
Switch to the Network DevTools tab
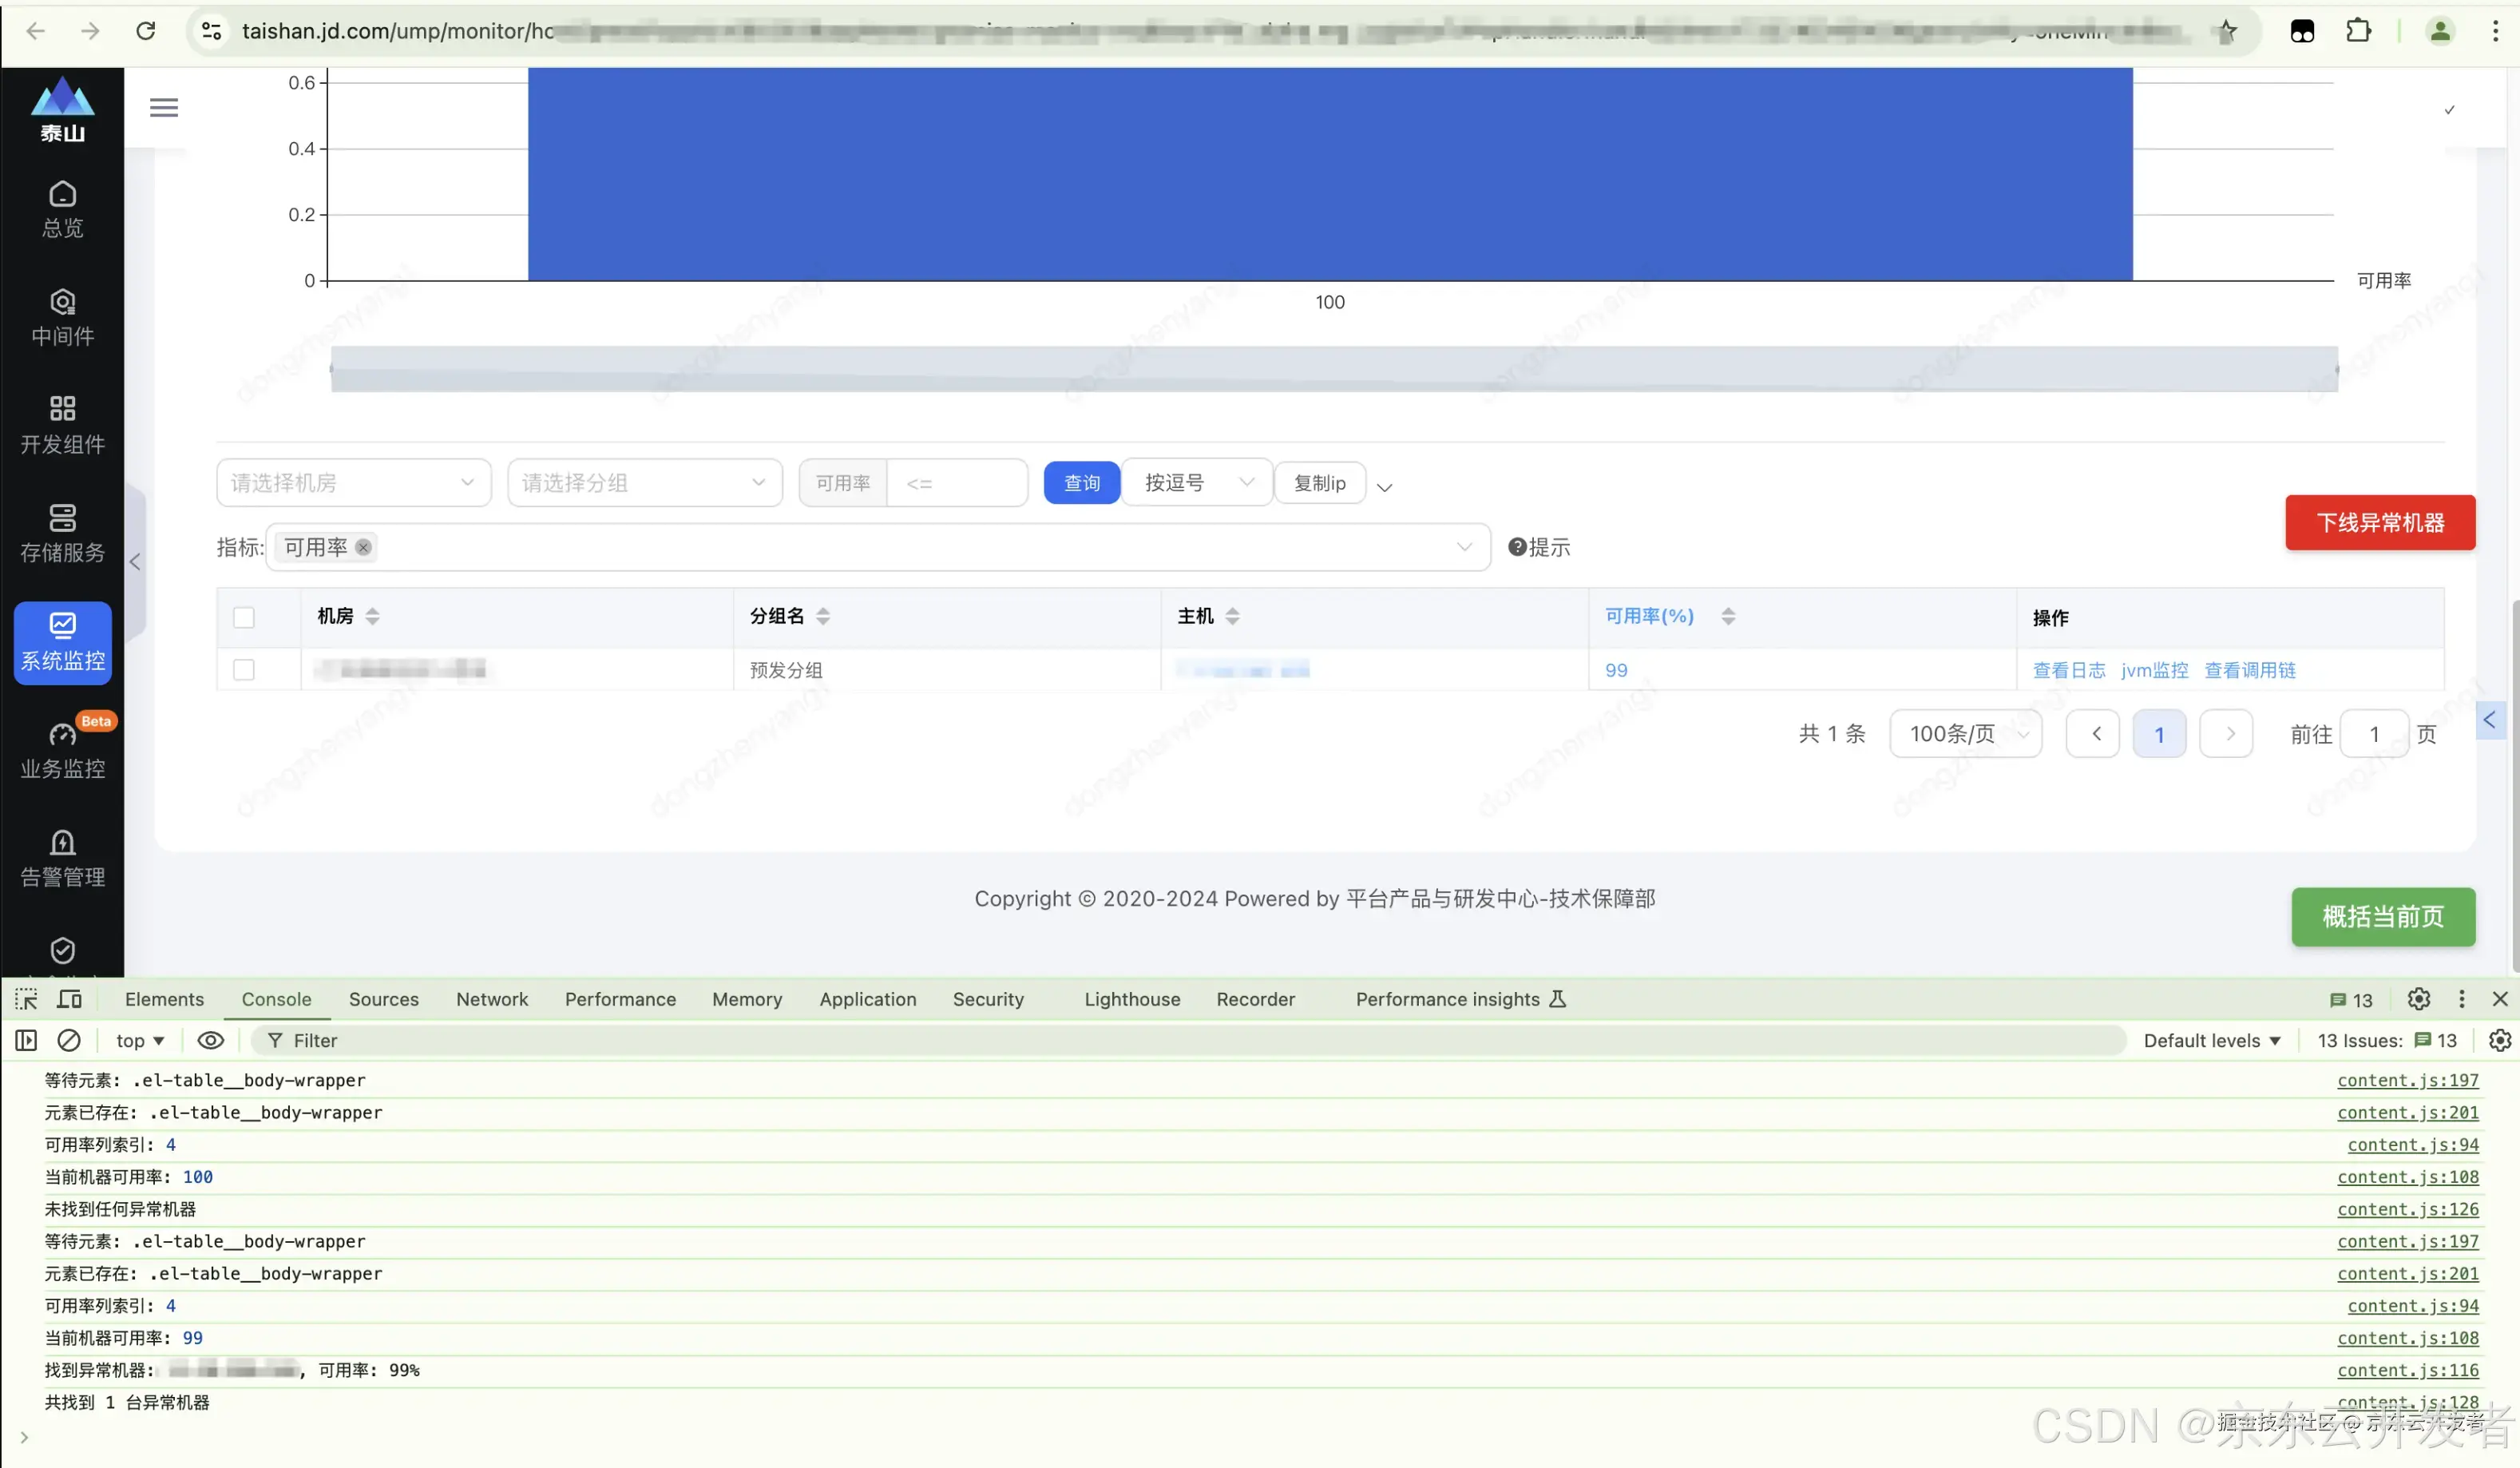[x=491, y=998]
